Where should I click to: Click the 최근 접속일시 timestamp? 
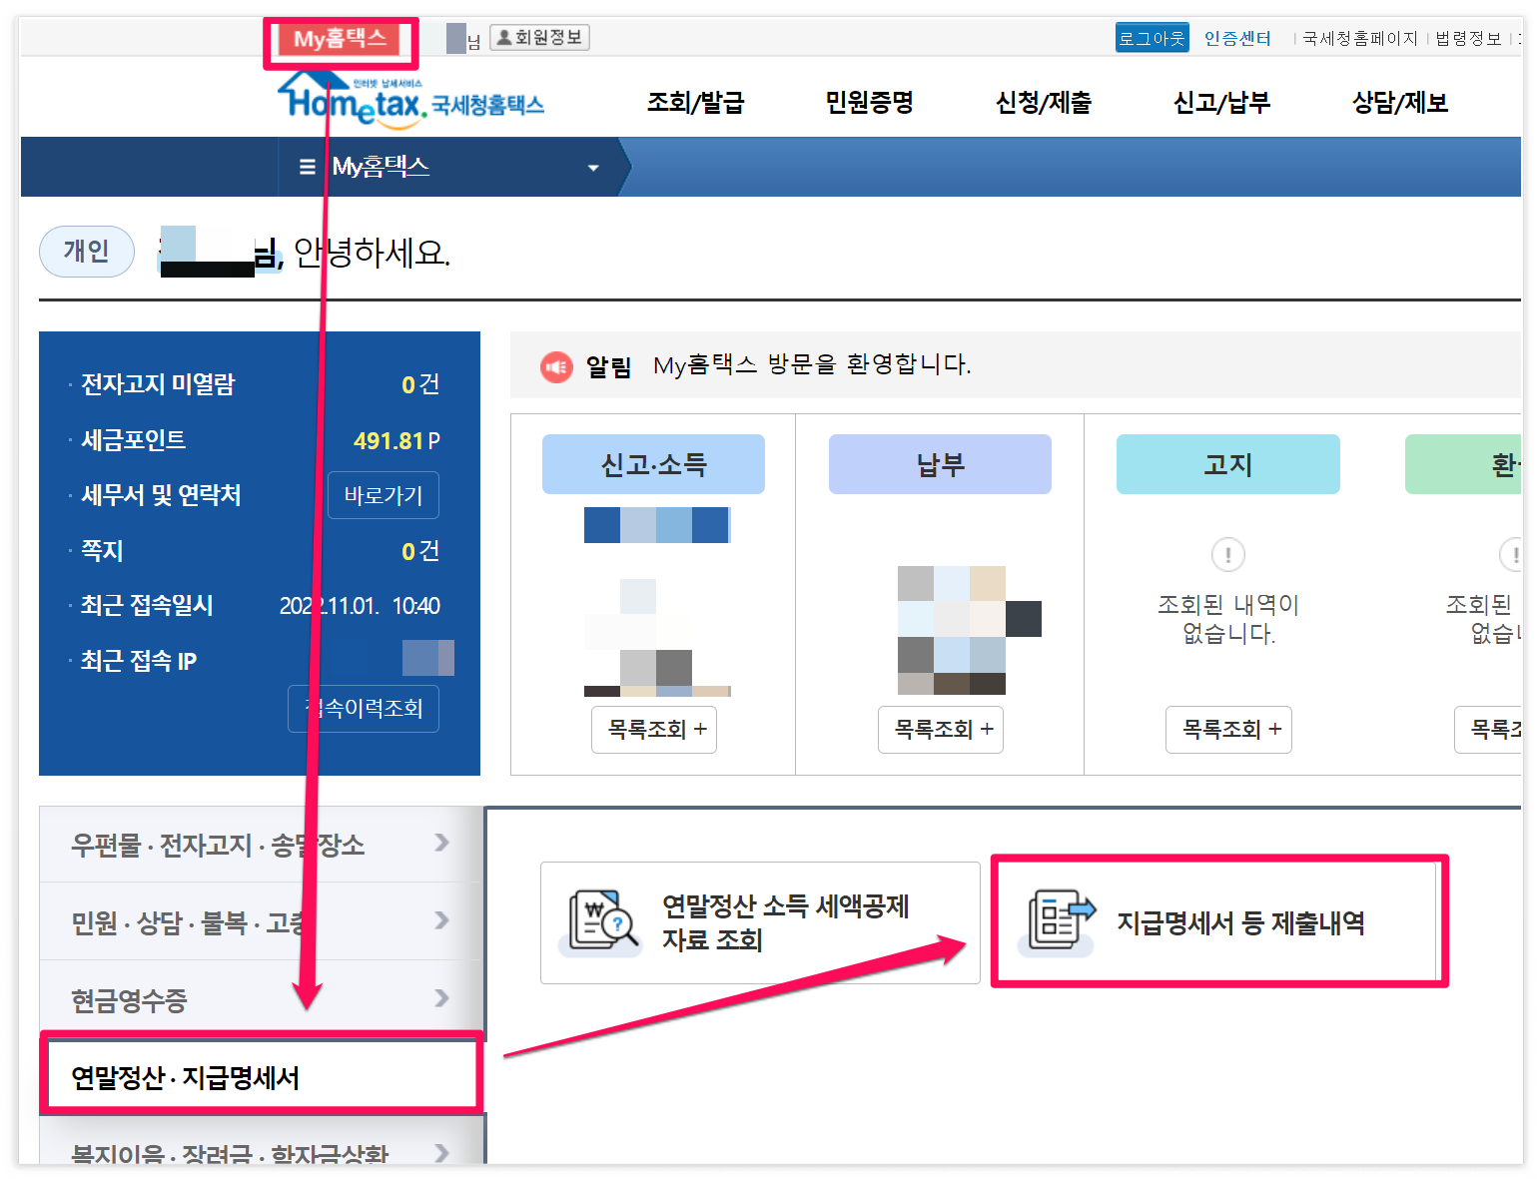pos(360,606)
